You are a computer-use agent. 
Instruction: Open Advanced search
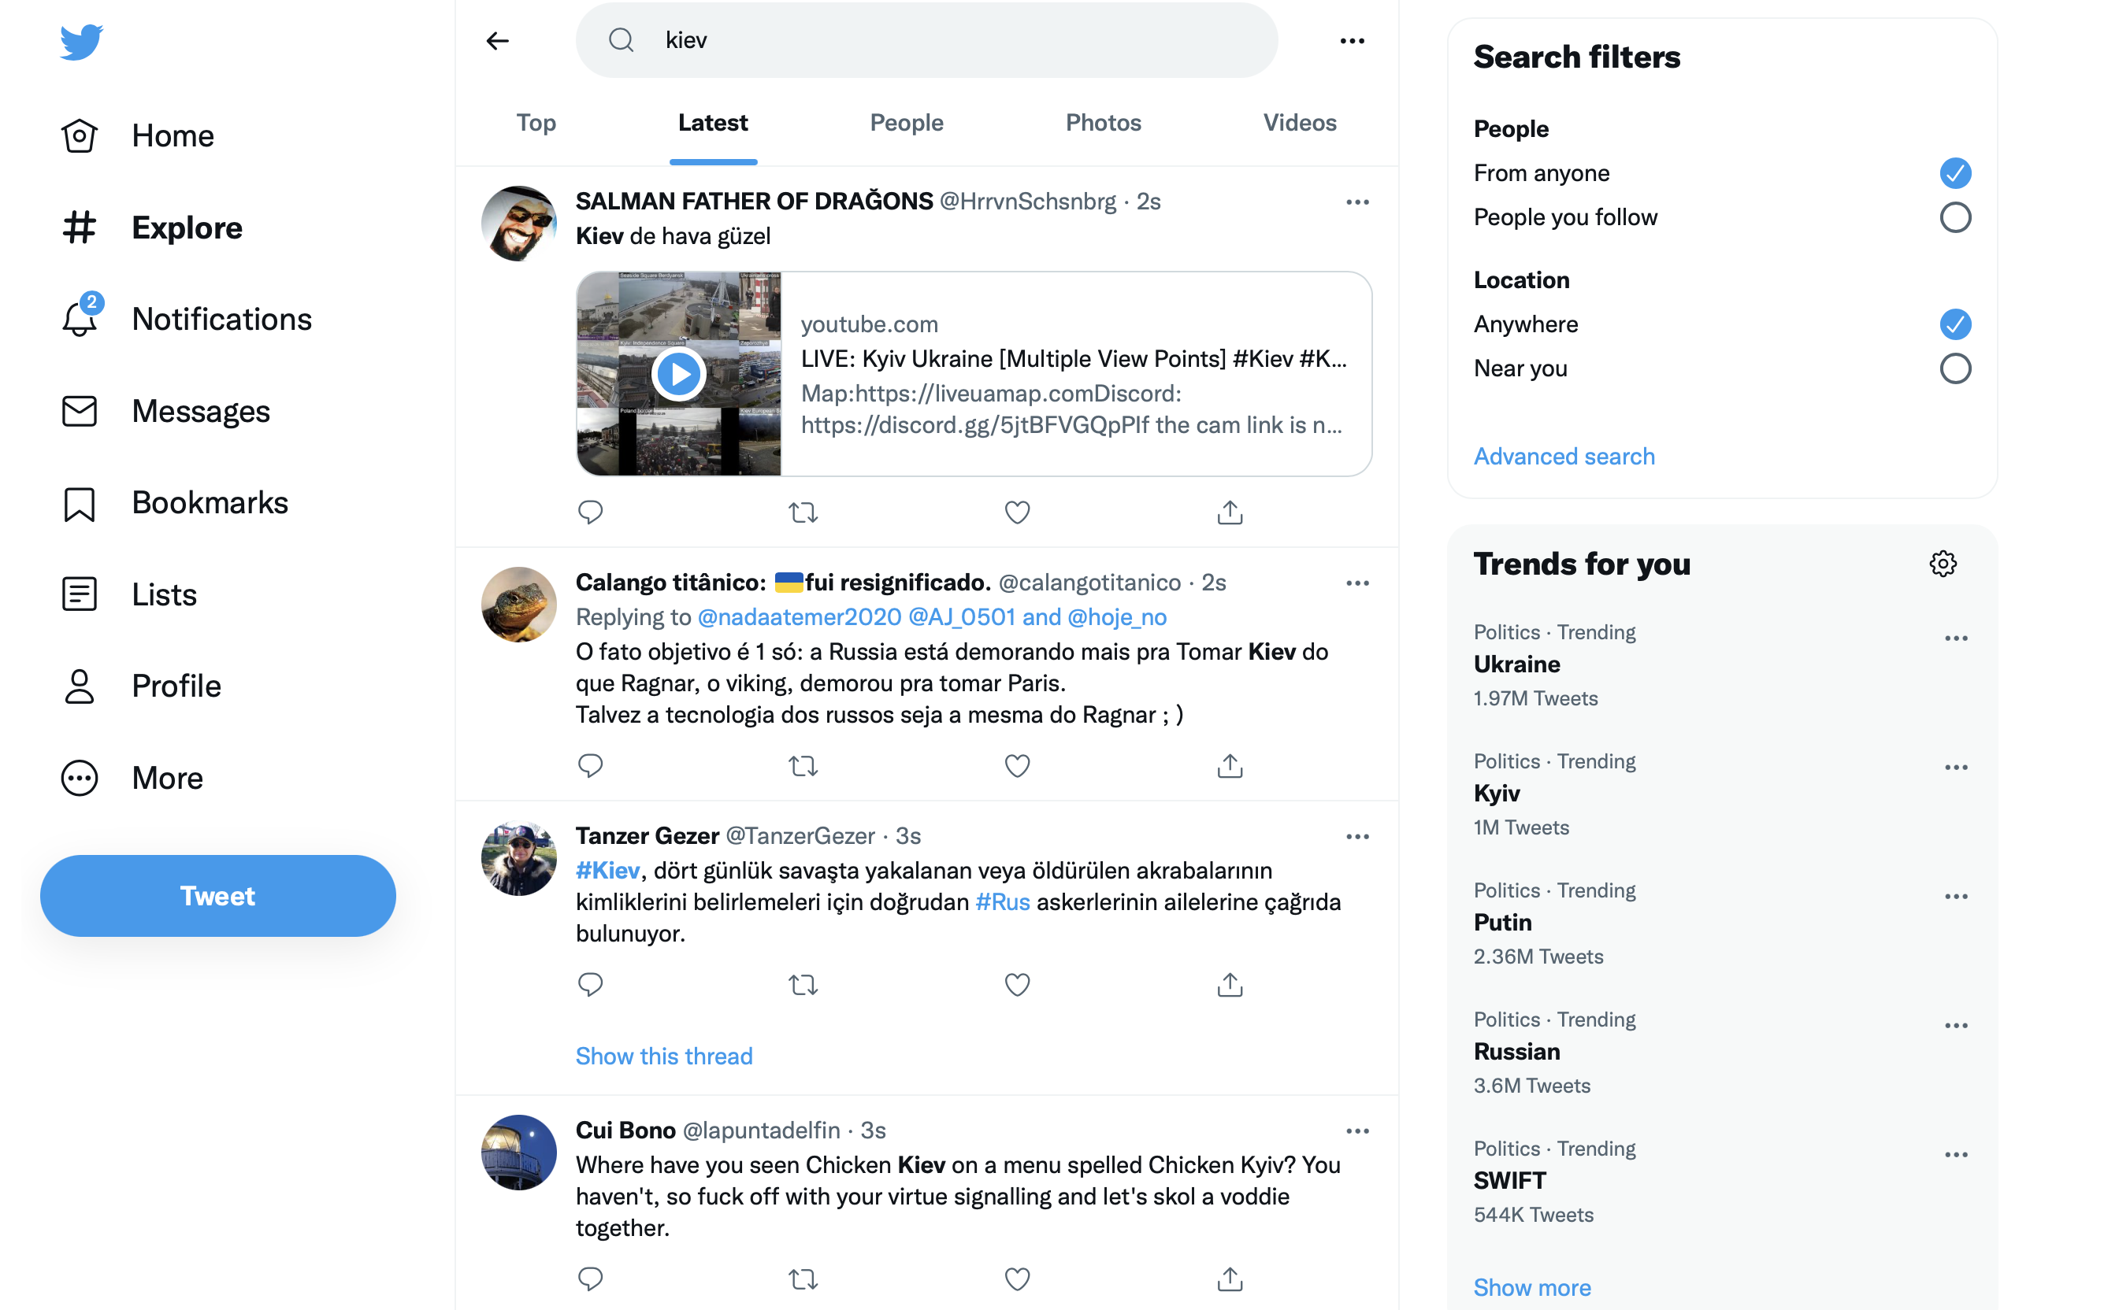coord(1564,456)
